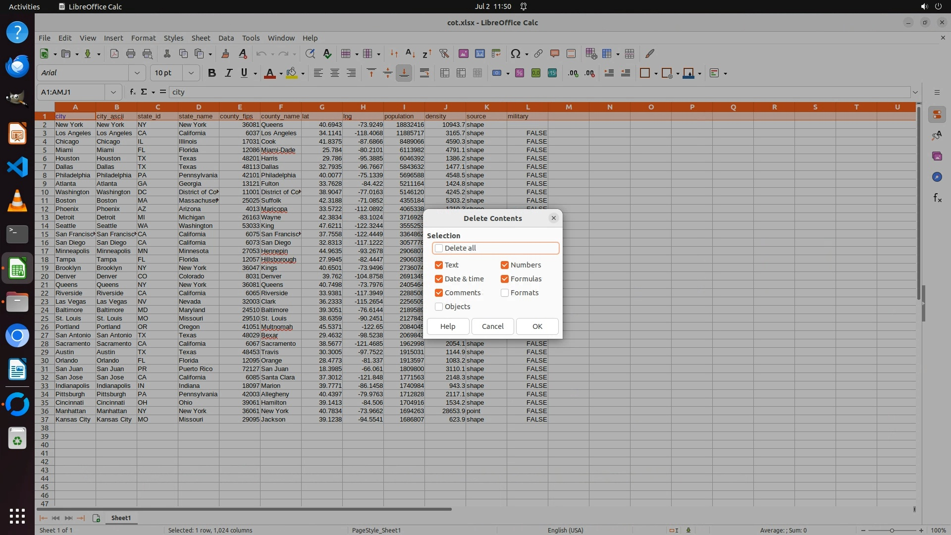Open the font size dropdown
Viewport: 951px width, 535px height.
191,73
